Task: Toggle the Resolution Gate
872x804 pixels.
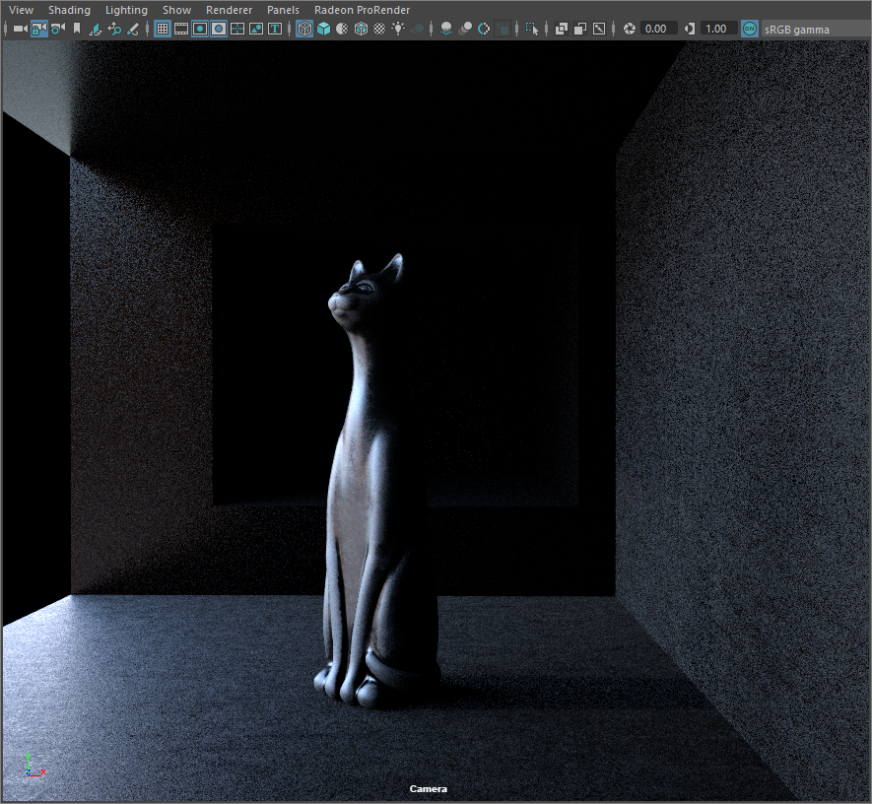Action: pos(200,29)
